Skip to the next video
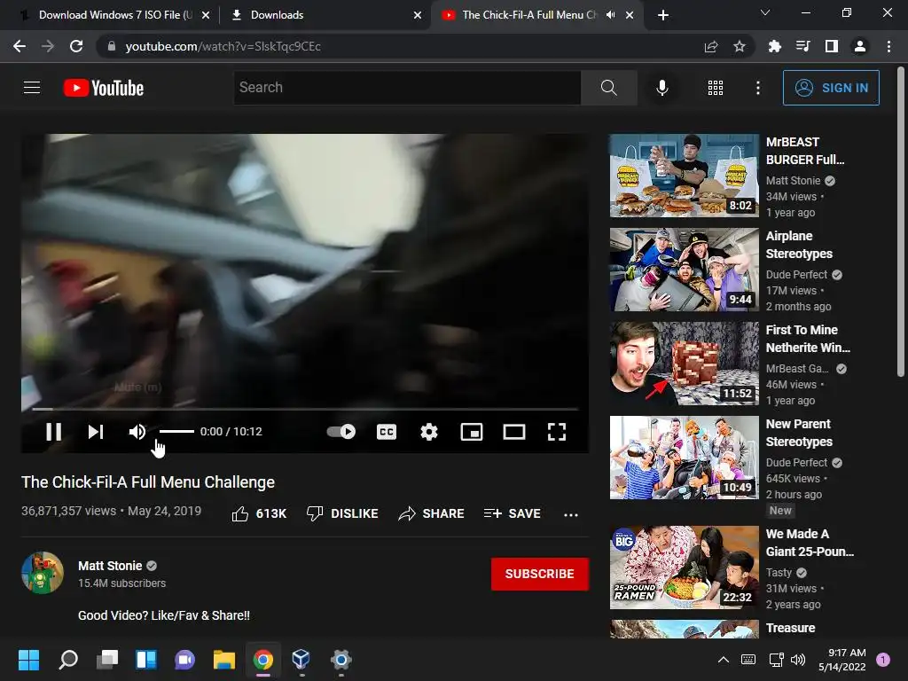Viewport: 908px width, 681px height. point(96,432)
